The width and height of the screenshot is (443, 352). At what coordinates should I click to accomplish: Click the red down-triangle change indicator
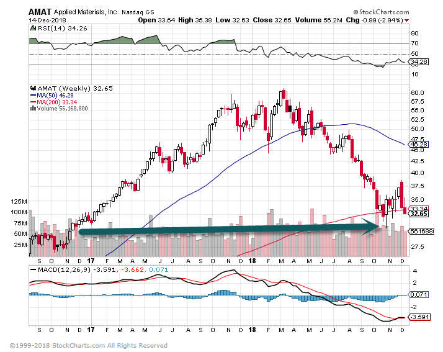click(406, 20)
